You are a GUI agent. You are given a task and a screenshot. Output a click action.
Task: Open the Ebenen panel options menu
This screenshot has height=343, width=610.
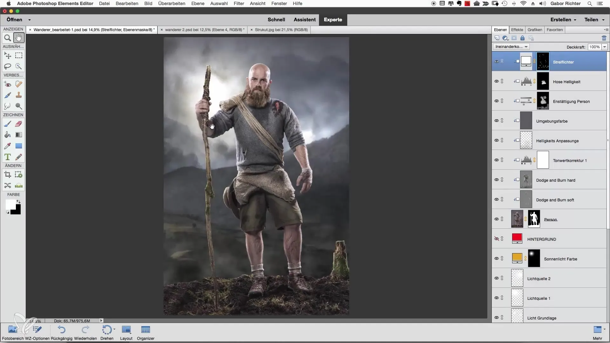[606, 30]
